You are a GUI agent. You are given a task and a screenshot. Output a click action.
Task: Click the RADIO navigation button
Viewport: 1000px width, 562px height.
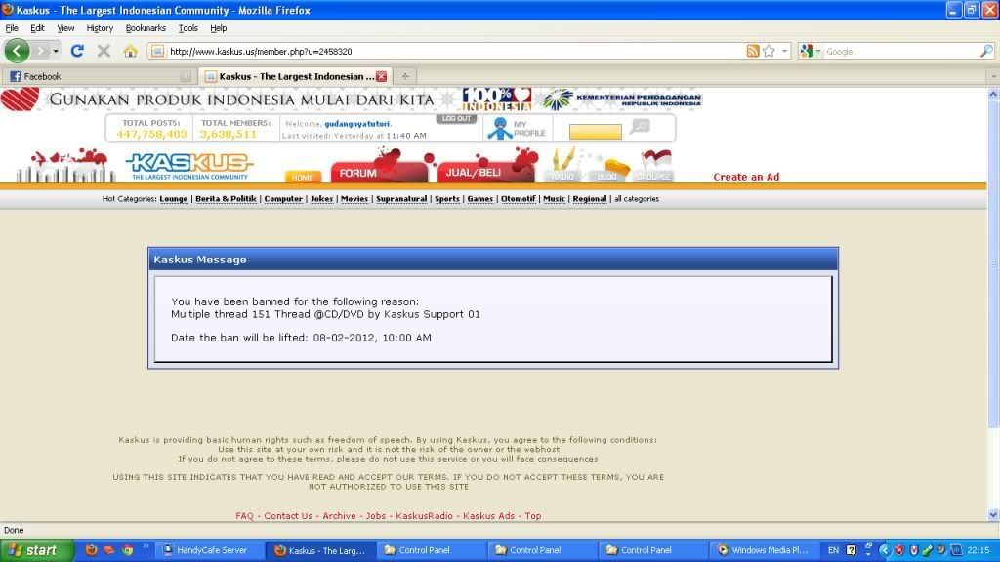(562, 177)
